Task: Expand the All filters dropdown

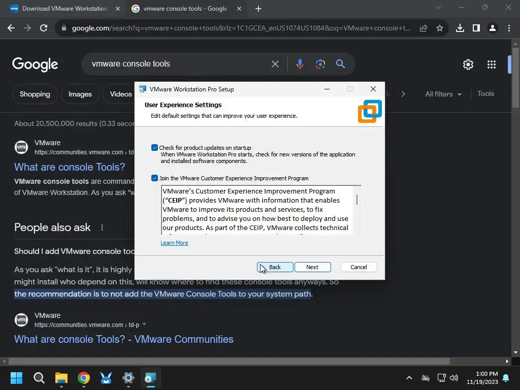Action: point(443,94)
